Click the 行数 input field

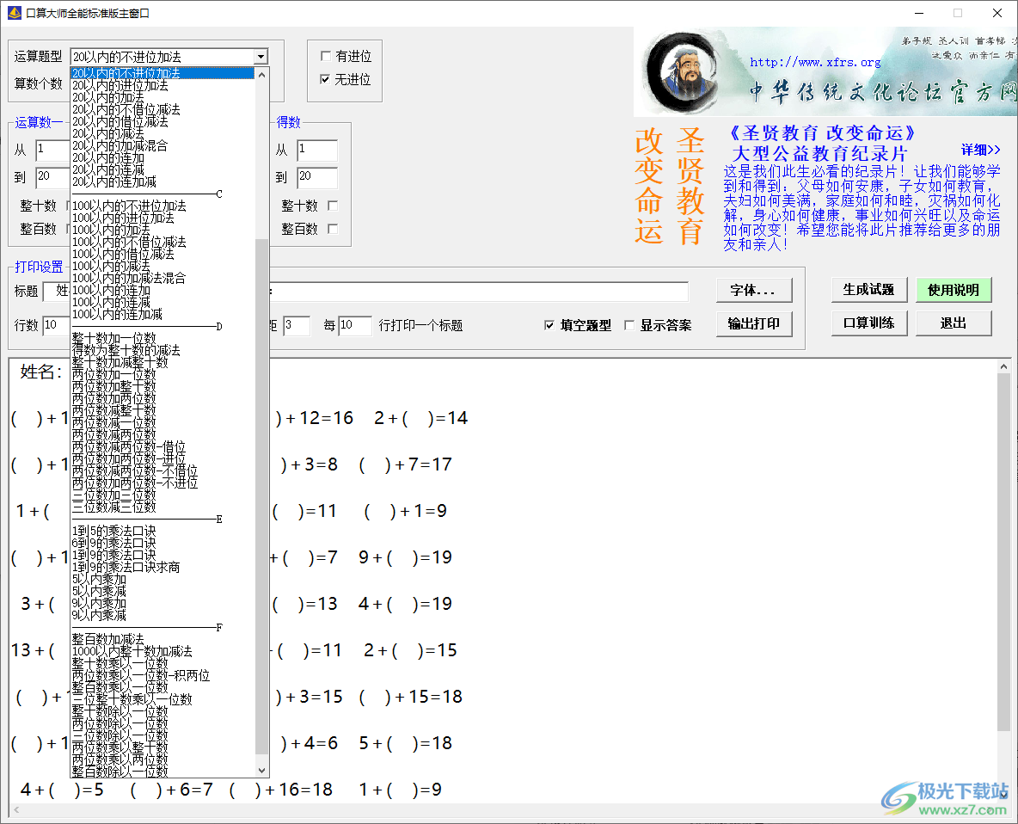57,325
